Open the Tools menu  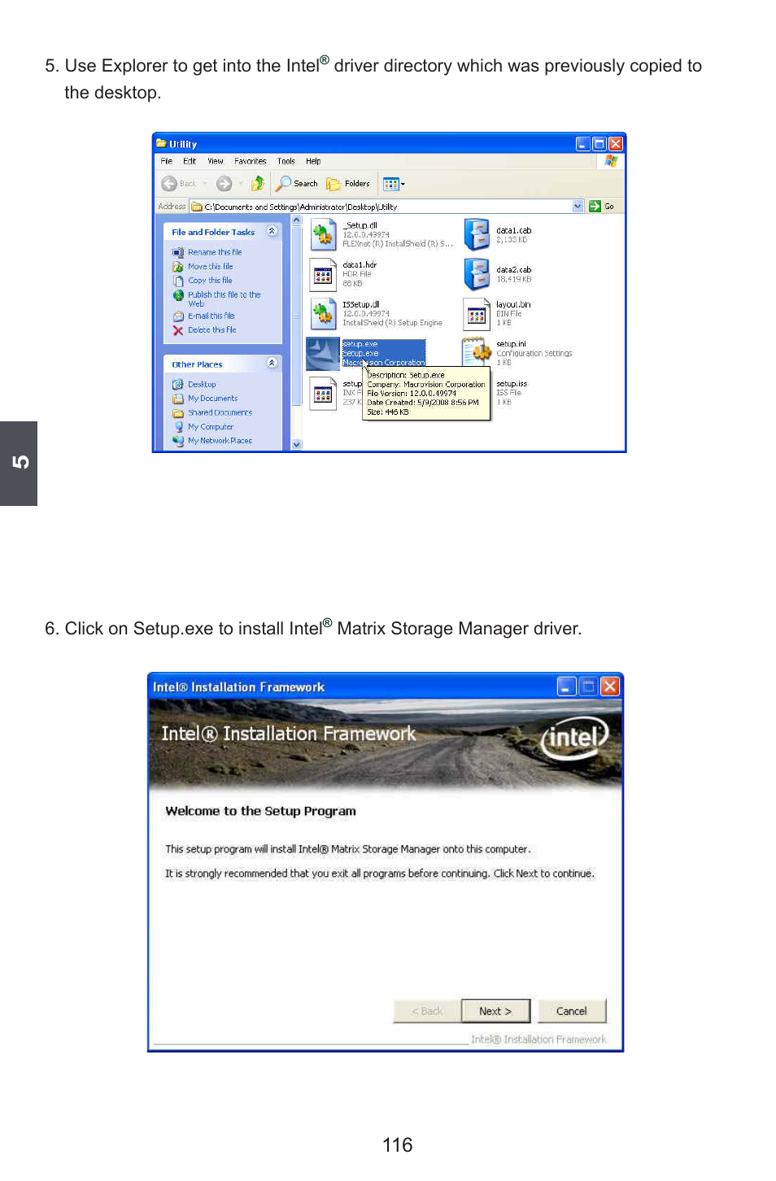(286, 161)
